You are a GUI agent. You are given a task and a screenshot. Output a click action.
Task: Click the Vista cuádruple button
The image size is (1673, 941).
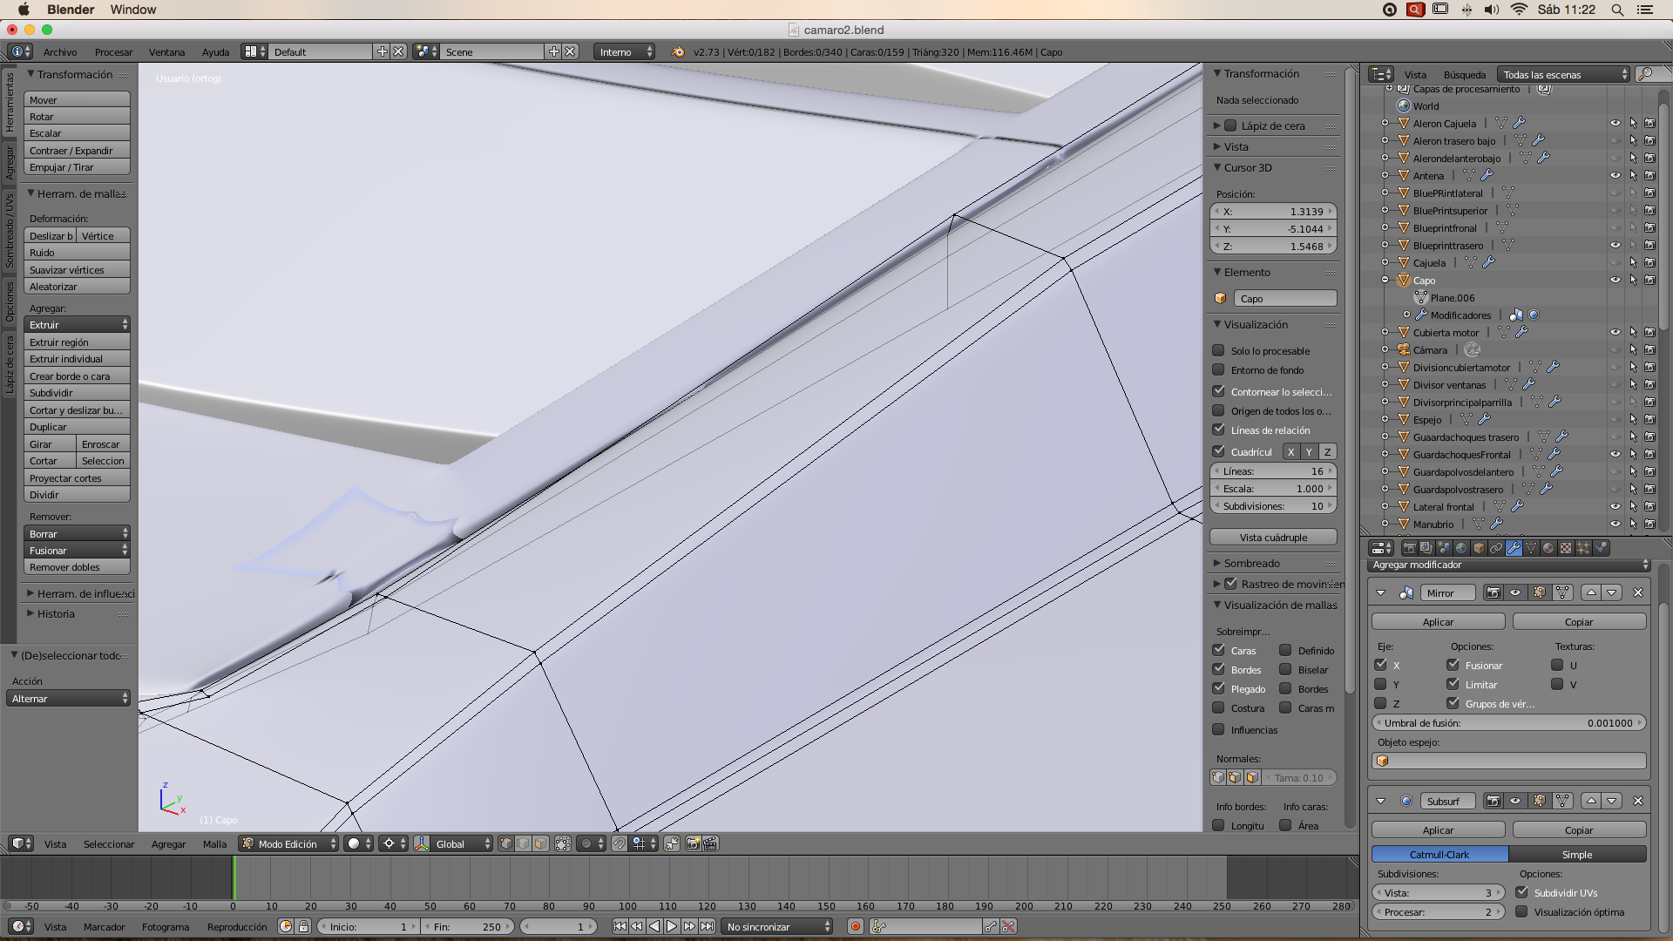coord(1273,538)
